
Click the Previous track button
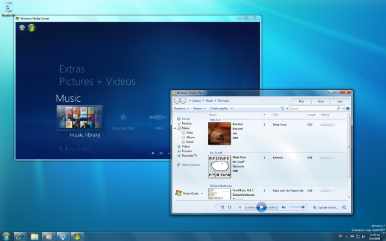250,207
